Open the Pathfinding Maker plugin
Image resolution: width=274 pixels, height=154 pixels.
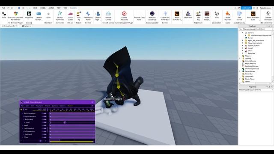(88, 16)
